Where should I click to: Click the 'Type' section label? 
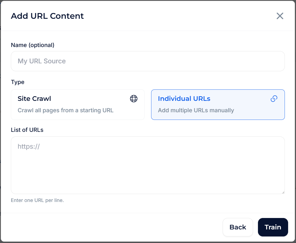[x=18, y=82]
